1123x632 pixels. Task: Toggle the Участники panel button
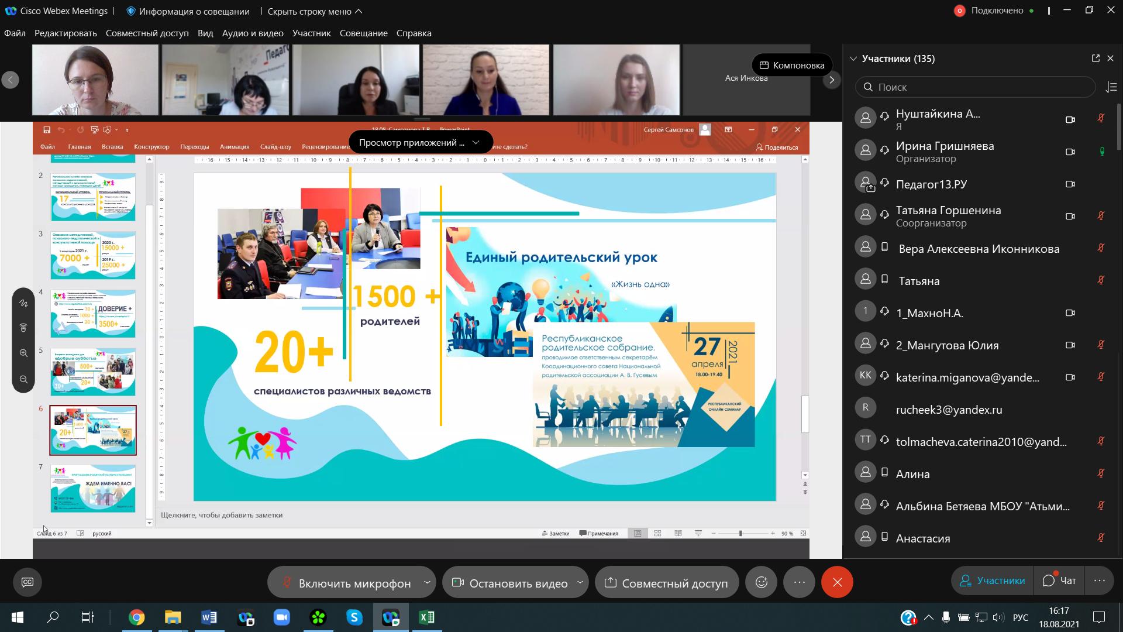click(x=992, y=581)
